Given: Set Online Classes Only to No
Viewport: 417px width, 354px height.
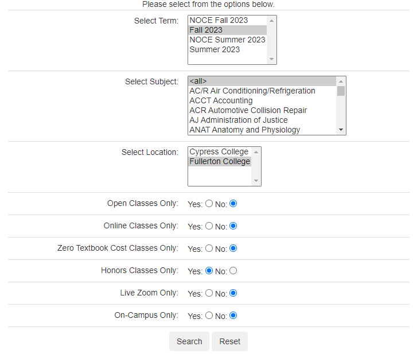Looking at the screenshot, I should (233, 226).
